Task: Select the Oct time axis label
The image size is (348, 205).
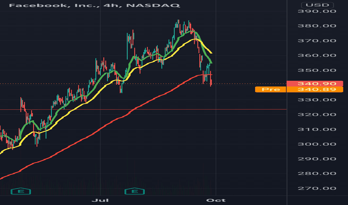Action: coord(216,201)
